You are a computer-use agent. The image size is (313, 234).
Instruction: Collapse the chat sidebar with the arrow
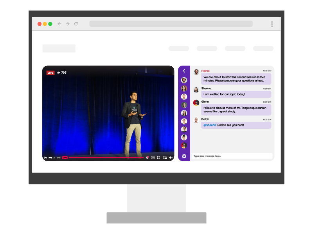point(183,71)
